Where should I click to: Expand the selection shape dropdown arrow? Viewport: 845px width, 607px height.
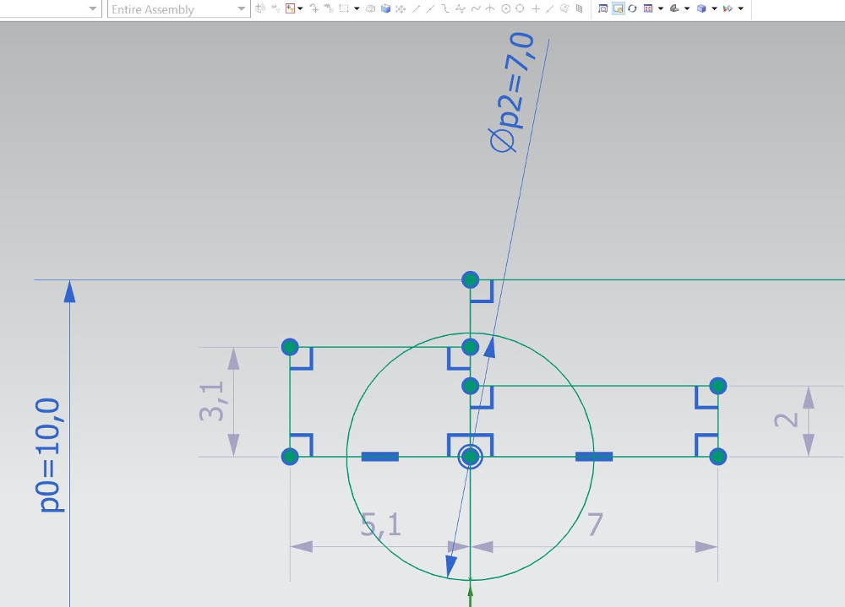357,9
